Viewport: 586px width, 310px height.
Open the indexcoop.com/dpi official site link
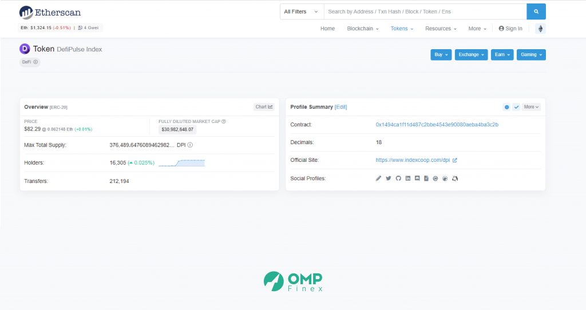tap(413, 160)
